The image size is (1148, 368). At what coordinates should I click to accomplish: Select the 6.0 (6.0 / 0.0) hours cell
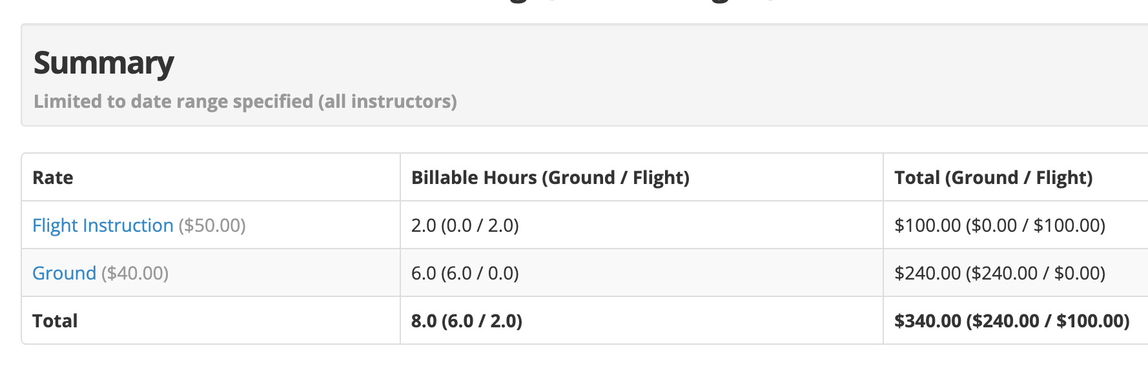click(465, 273)
